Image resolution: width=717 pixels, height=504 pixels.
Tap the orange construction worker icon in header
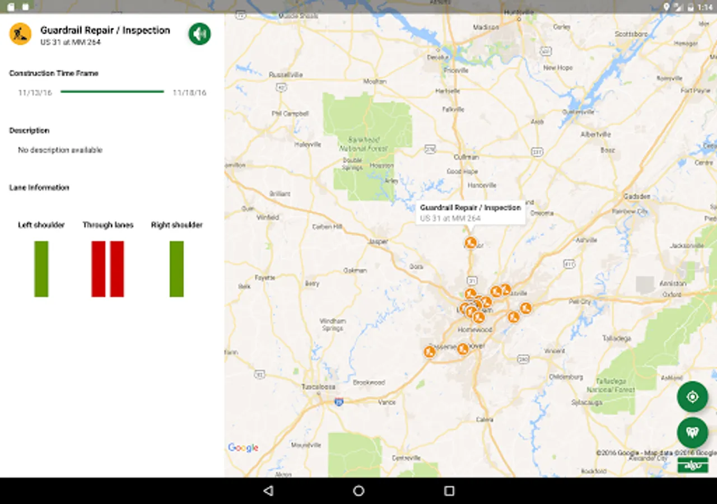pos(20,34)
